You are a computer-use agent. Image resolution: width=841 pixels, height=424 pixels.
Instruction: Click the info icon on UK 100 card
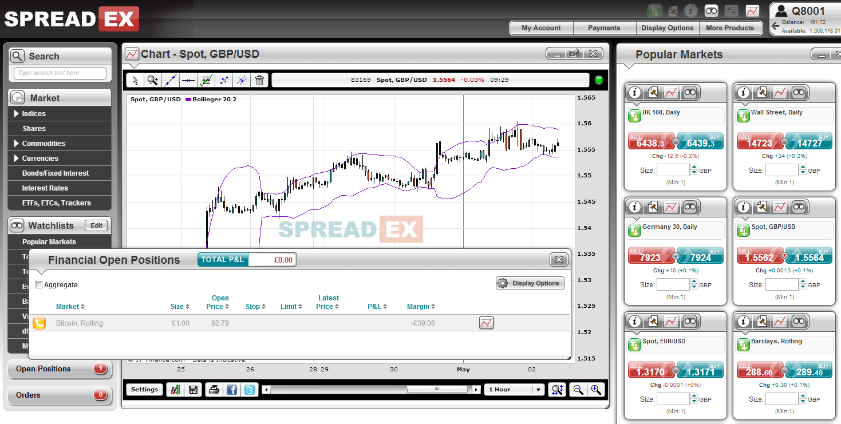click(x=634, y=92)
